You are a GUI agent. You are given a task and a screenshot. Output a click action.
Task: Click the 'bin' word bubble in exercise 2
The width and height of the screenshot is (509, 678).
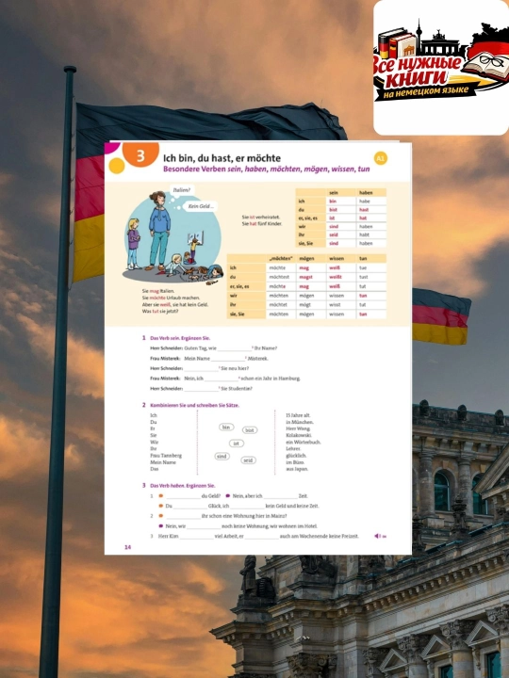pyautogui.click(x=226, y=428)
